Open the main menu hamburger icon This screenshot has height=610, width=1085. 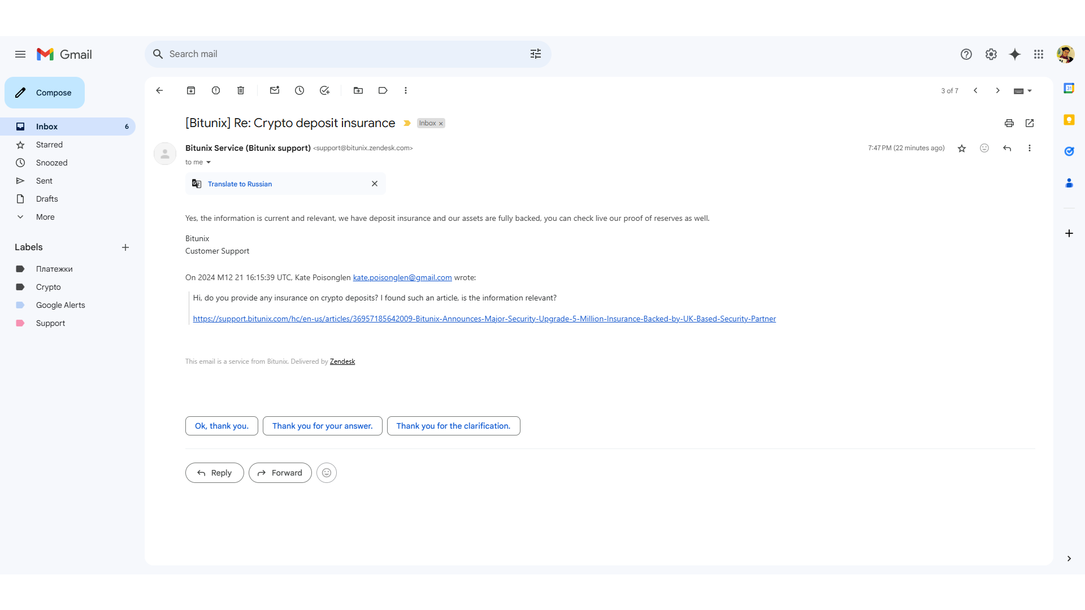tap(20, 54)
